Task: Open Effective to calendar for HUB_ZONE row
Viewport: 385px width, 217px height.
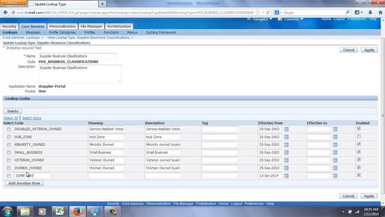Action: coord(335,137)
